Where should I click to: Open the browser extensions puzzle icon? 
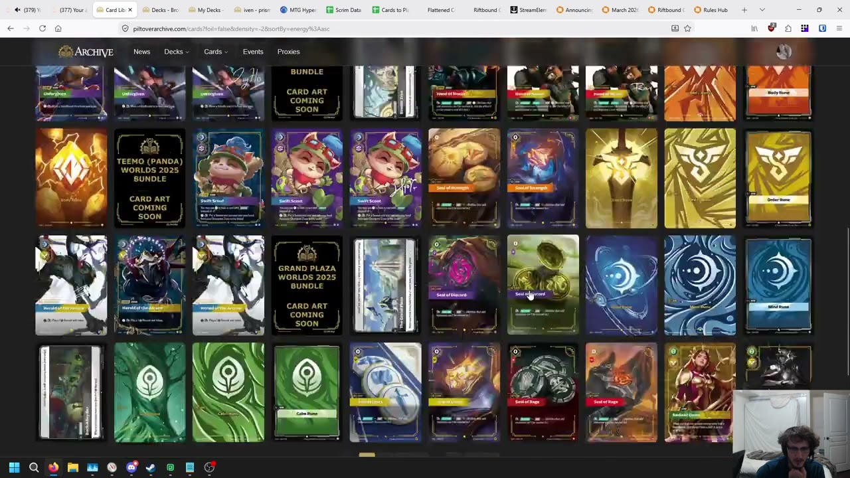(788, 29)
